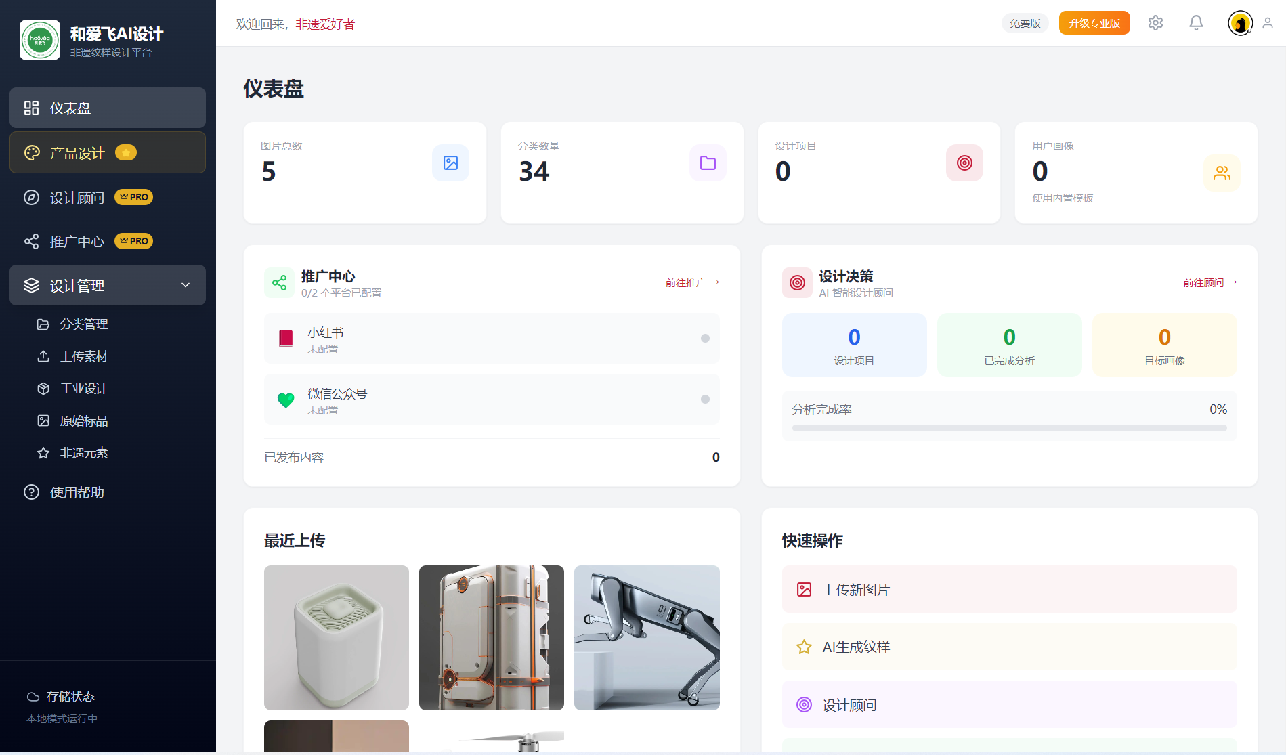Click the PRO badge beside 推广中心
This screenshot has width=1286, height=755.
tap(134, 241)
